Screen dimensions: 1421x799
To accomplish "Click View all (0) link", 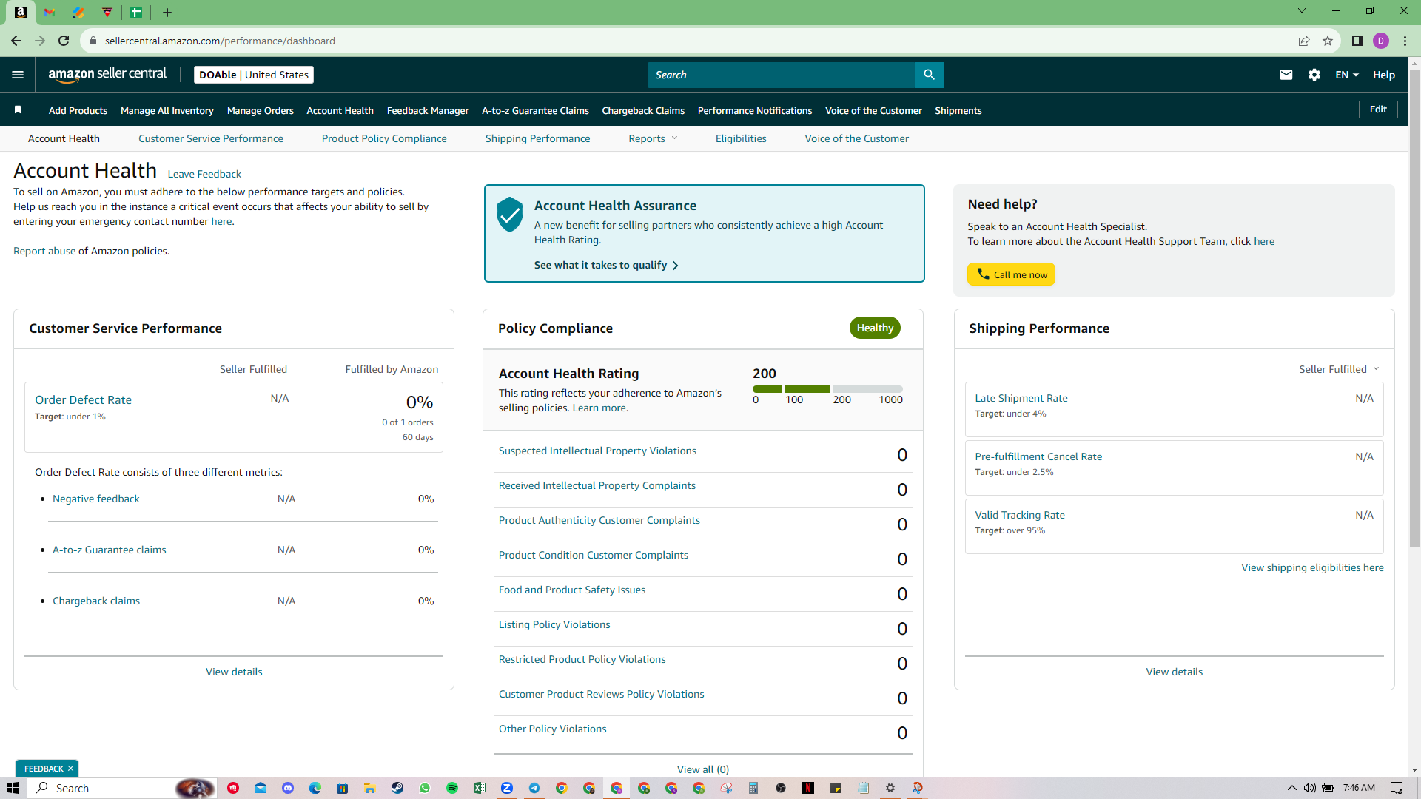I will pyautogui.click(x=702, y=769).
